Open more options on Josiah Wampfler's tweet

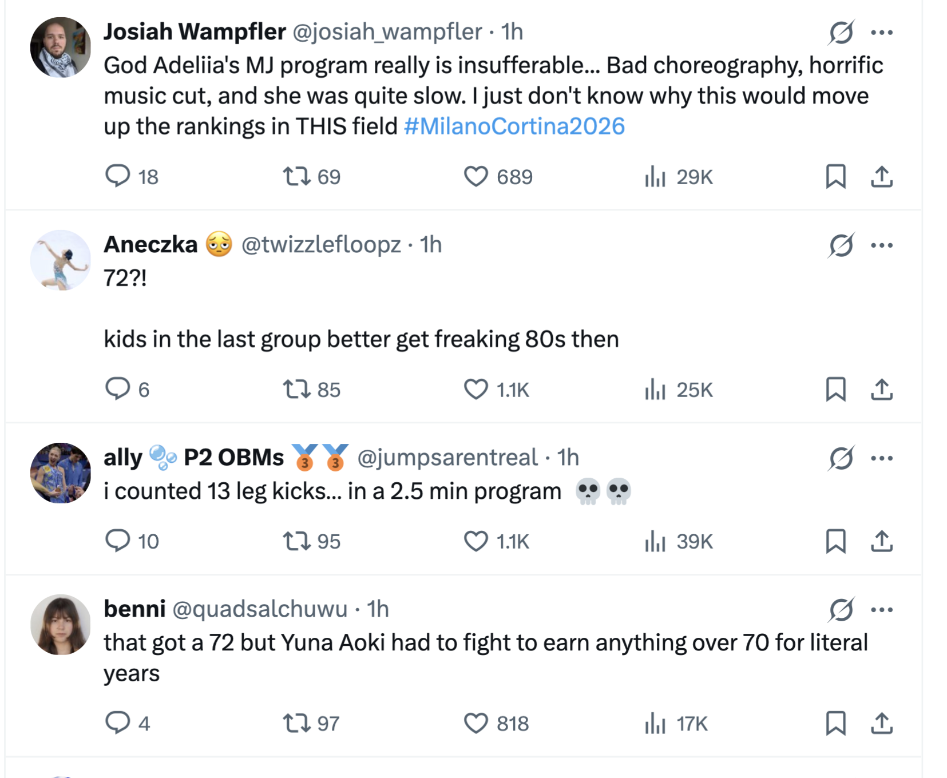882,32
